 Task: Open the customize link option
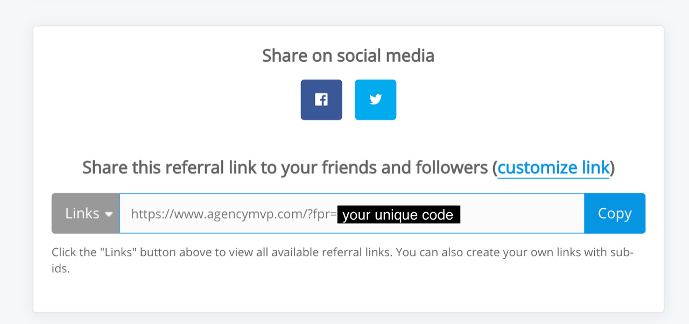pyautogui.click(x=553, y=167)
